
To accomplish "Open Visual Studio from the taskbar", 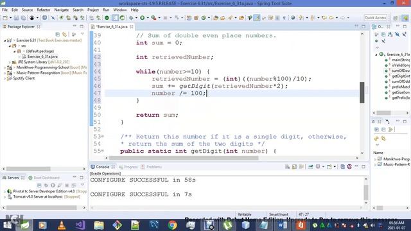I will point(80,225).
